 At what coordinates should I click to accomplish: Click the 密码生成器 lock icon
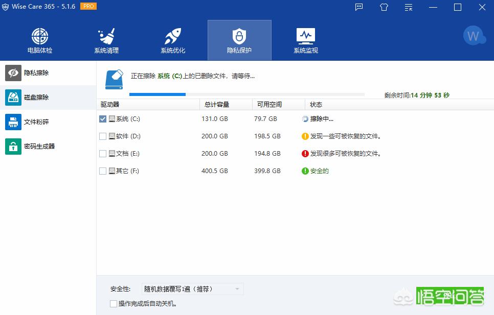tap(13, 147)
